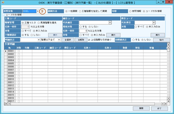Switch 切替 to 参照情報
The image size is (174, 114).
[x=130, y=12]
